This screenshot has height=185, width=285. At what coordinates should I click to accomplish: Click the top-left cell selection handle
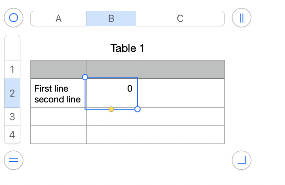click(x=85, y=77)
